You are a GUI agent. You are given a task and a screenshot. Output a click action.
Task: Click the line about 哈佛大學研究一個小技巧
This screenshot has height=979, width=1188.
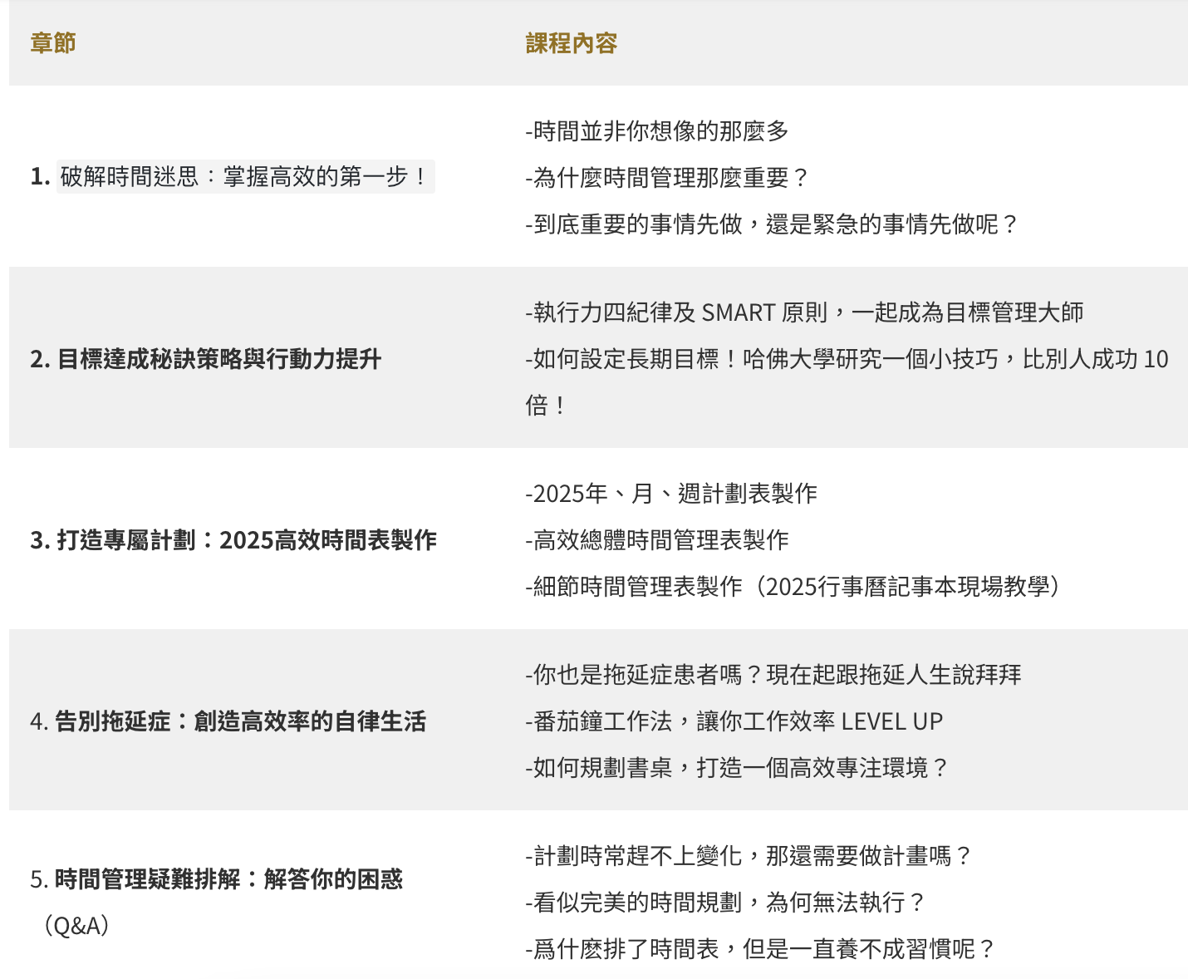[x=847, y=359]
